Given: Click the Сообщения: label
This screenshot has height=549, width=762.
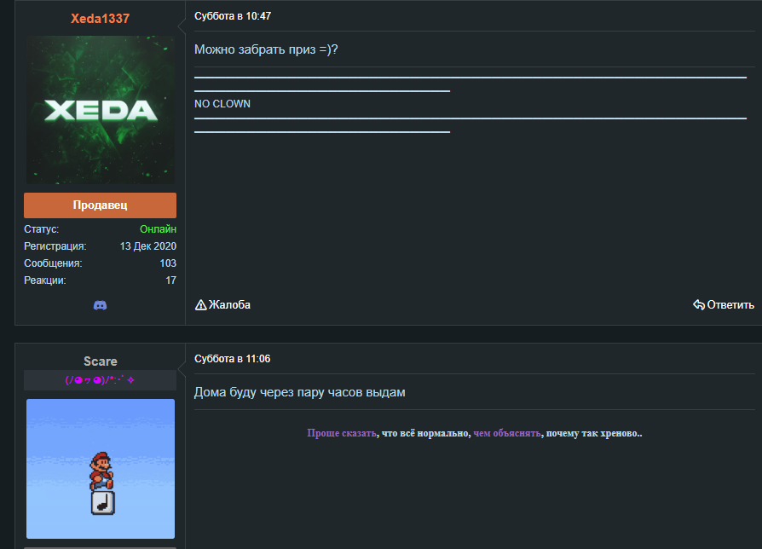Looking at the screenshot, I should 53,263.
